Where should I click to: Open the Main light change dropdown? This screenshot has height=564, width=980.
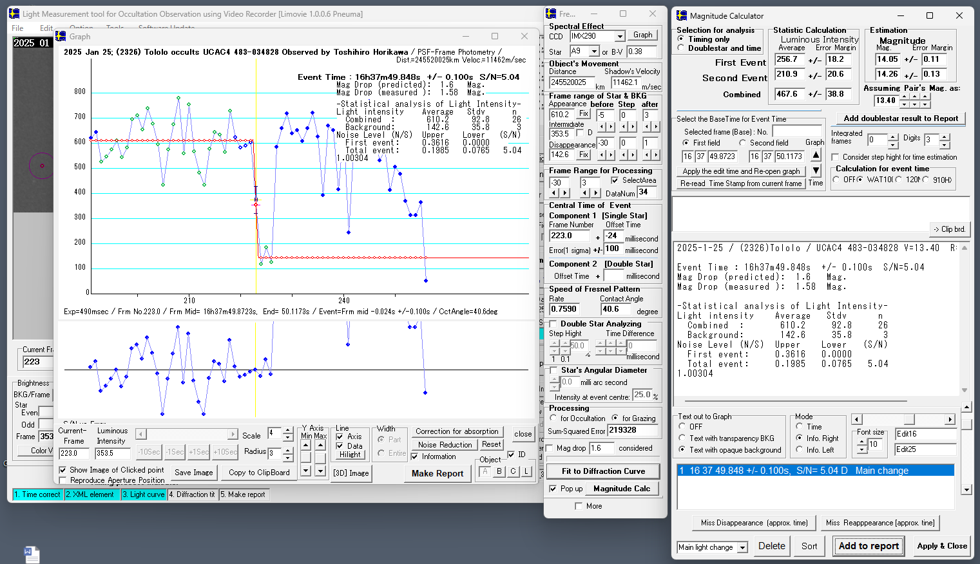[x=742, y=547]
